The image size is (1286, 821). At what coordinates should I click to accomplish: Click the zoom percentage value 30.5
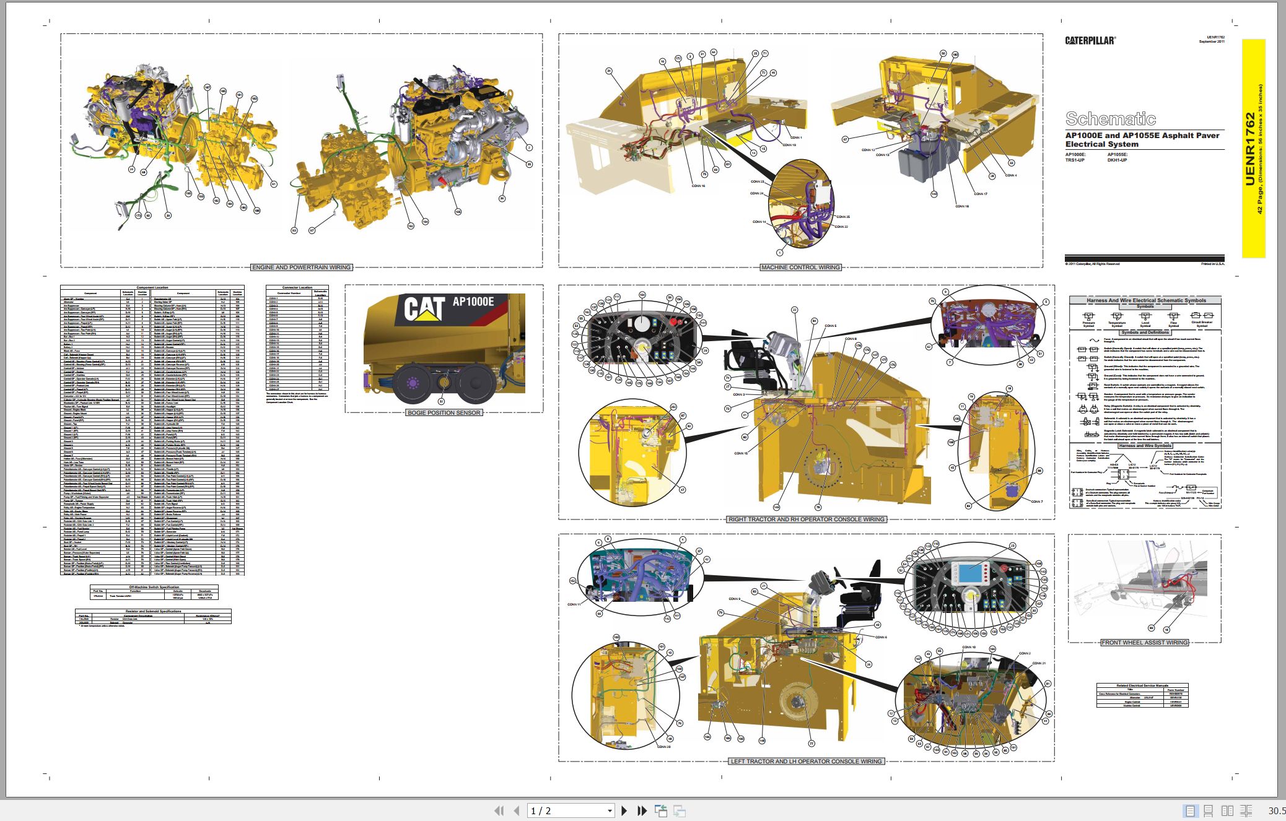(x=1276, y=810)
